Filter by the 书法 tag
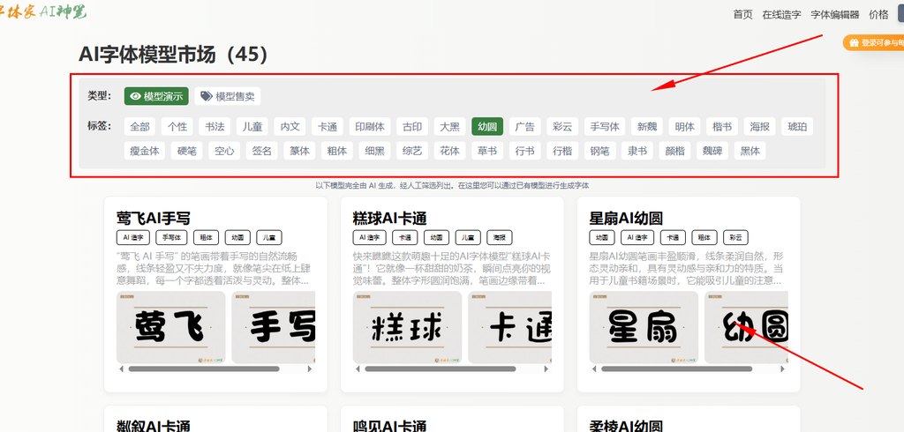Image resolution: width=904 pixels, height=432 pixels. (x=215, y=127)
